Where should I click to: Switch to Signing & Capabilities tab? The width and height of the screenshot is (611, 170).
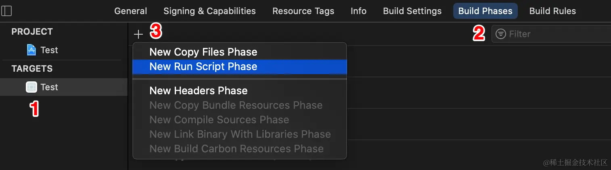click(209, 11)
